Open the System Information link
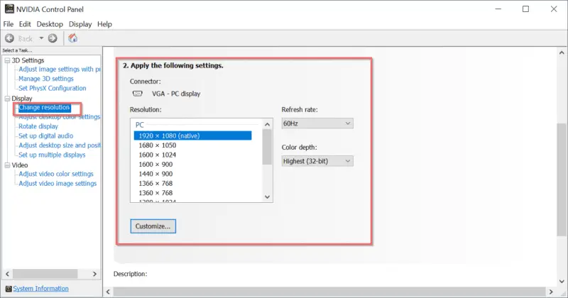568x298 pixels. pyautogui.click(x=40, y=289)
